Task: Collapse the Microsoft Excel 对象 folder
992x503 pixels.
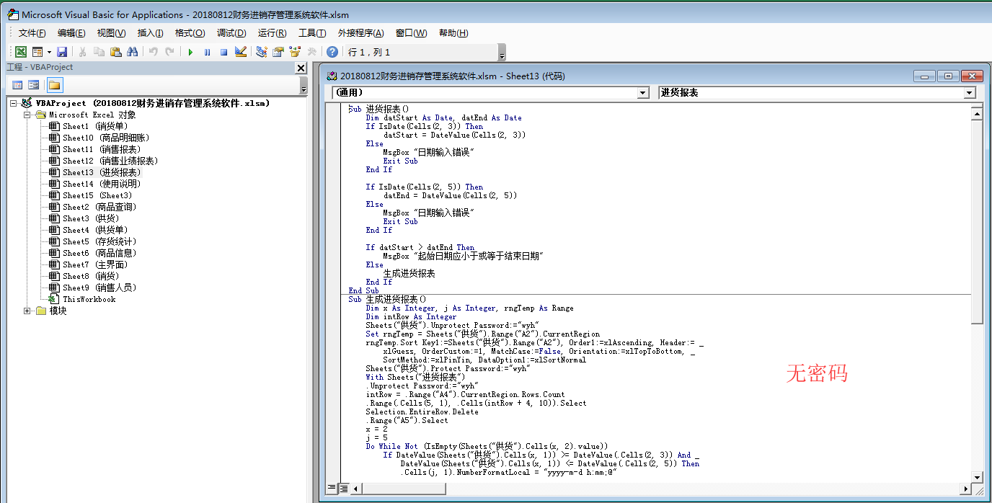Action: point(27,115)
